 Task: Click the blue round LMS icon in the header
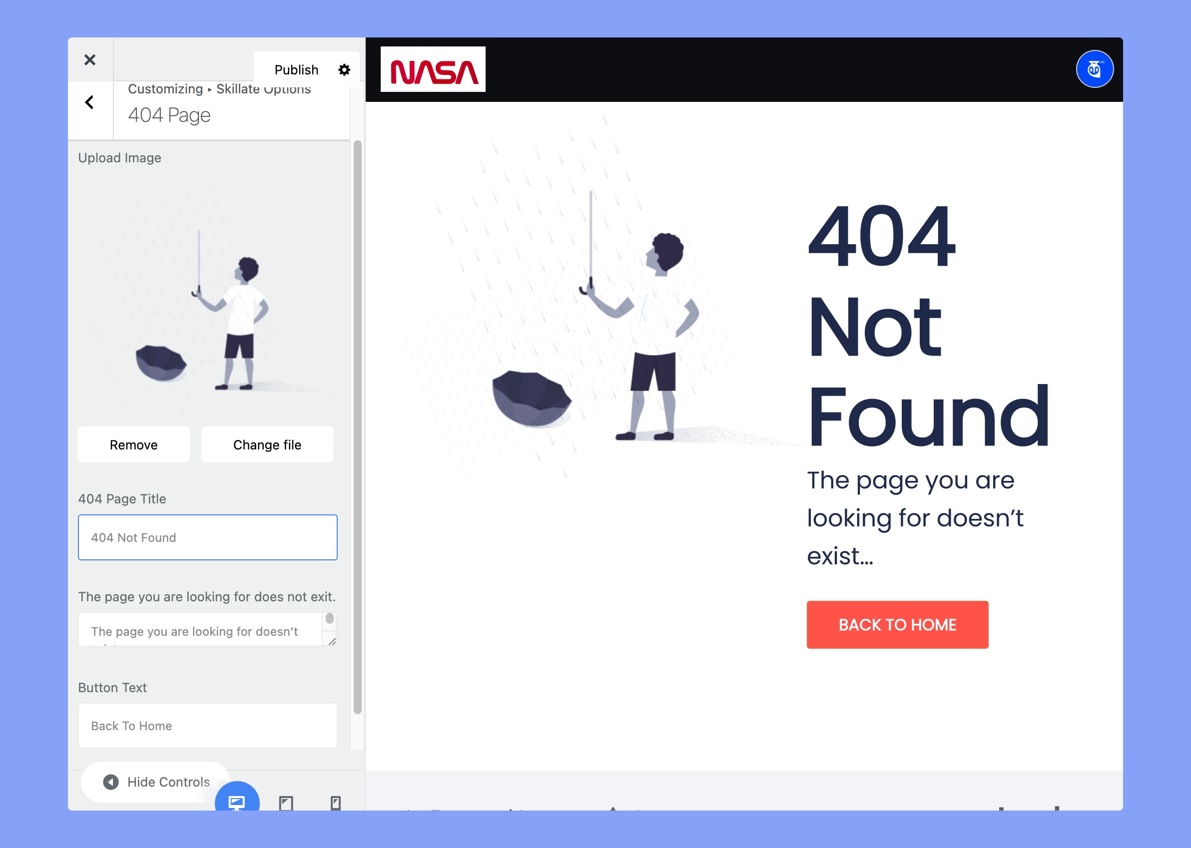pos(1095,69)
